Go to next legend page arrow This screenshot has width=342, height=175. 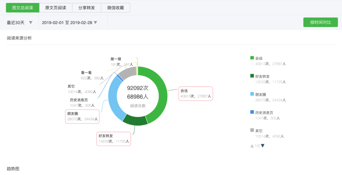(263, 146)
